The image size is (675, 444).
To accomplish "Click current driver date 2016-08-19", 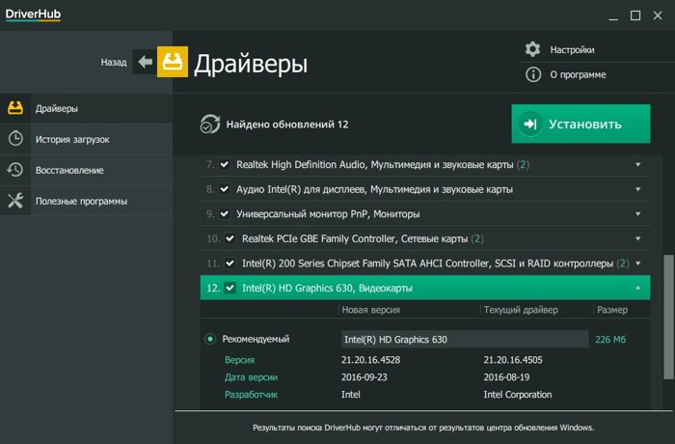I will (506, 377).
